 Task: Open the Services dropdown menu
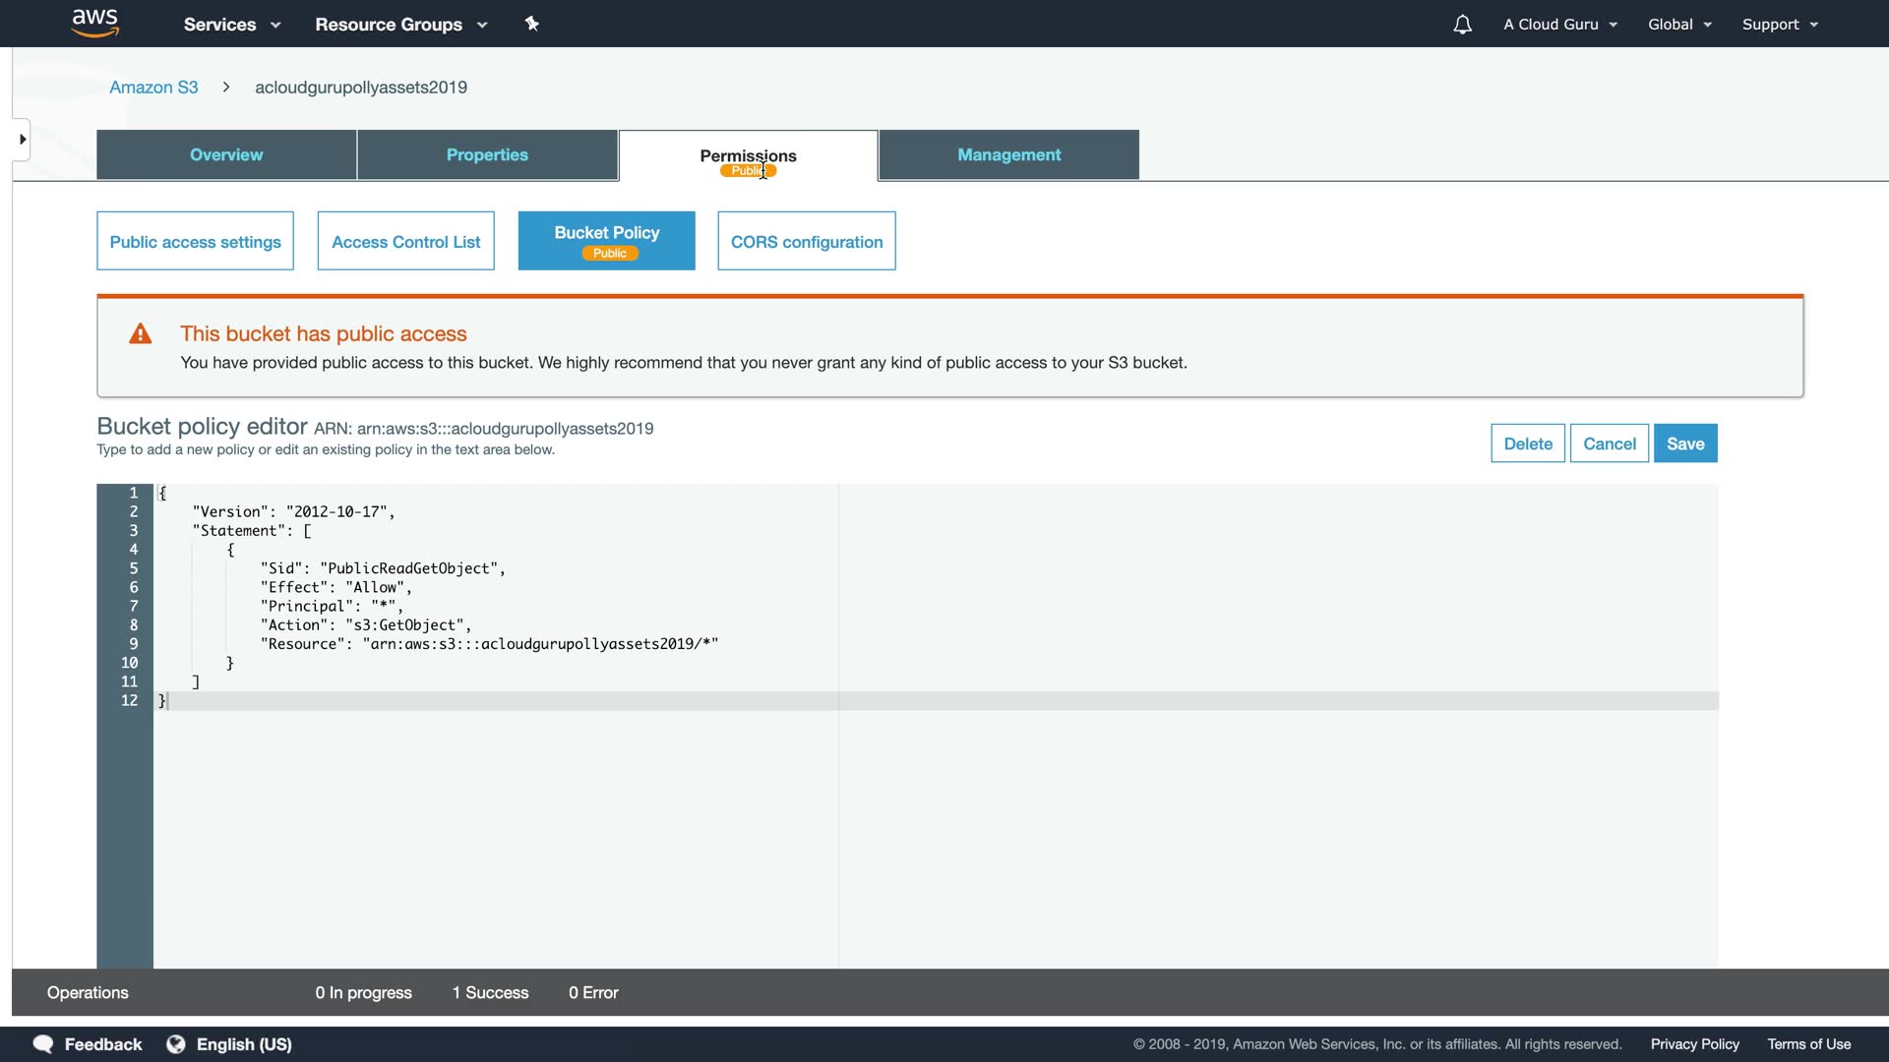231,25
